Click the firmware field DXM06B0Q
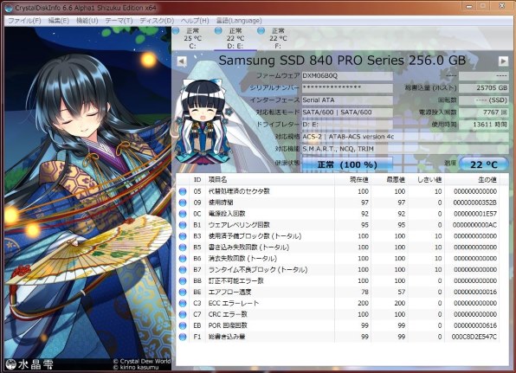This screenshot has height=373, width=516. click(347, 76)
